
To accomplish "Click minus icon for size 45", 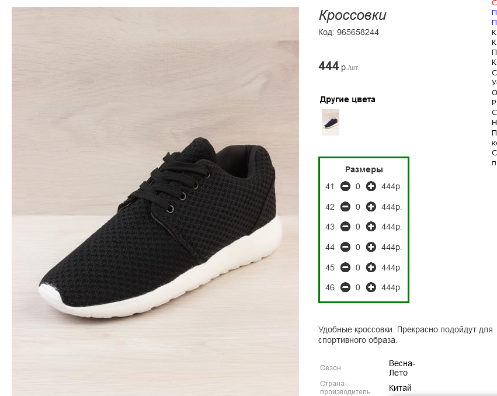I will coord(345,268).
